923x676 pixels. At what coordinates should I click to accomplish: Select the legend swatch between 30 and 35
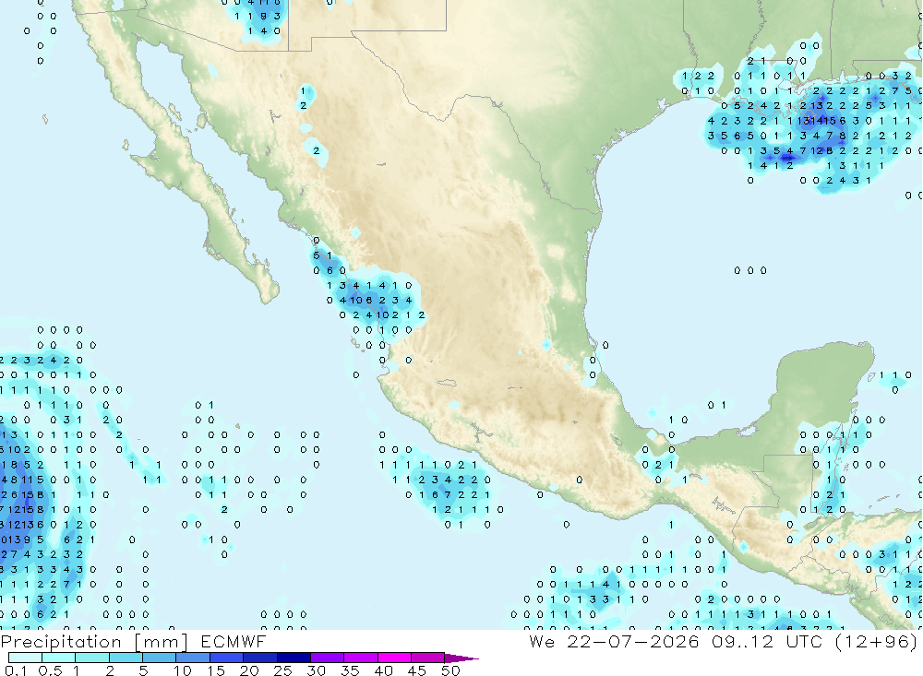327,658
